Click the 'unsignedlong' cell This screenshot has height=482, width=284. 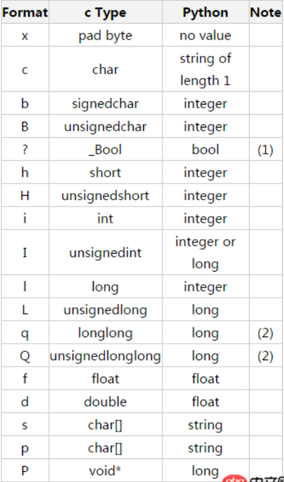105,310
